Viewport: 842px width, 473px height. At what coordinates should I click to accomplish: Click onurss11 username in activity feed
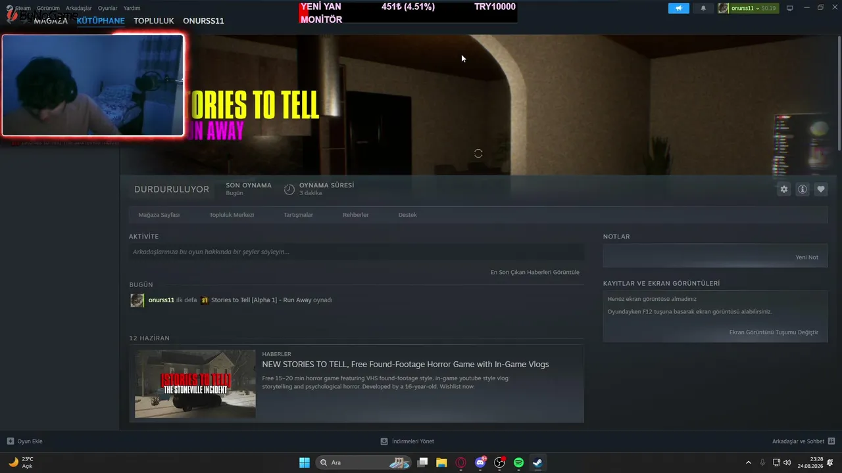161,300
